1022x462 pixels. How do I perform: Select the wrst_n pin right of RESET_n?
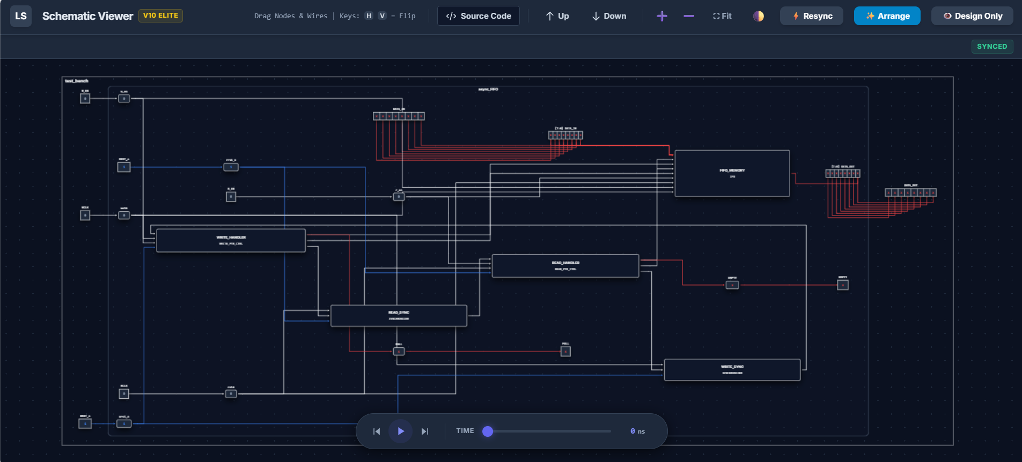(x=231, y=167)
